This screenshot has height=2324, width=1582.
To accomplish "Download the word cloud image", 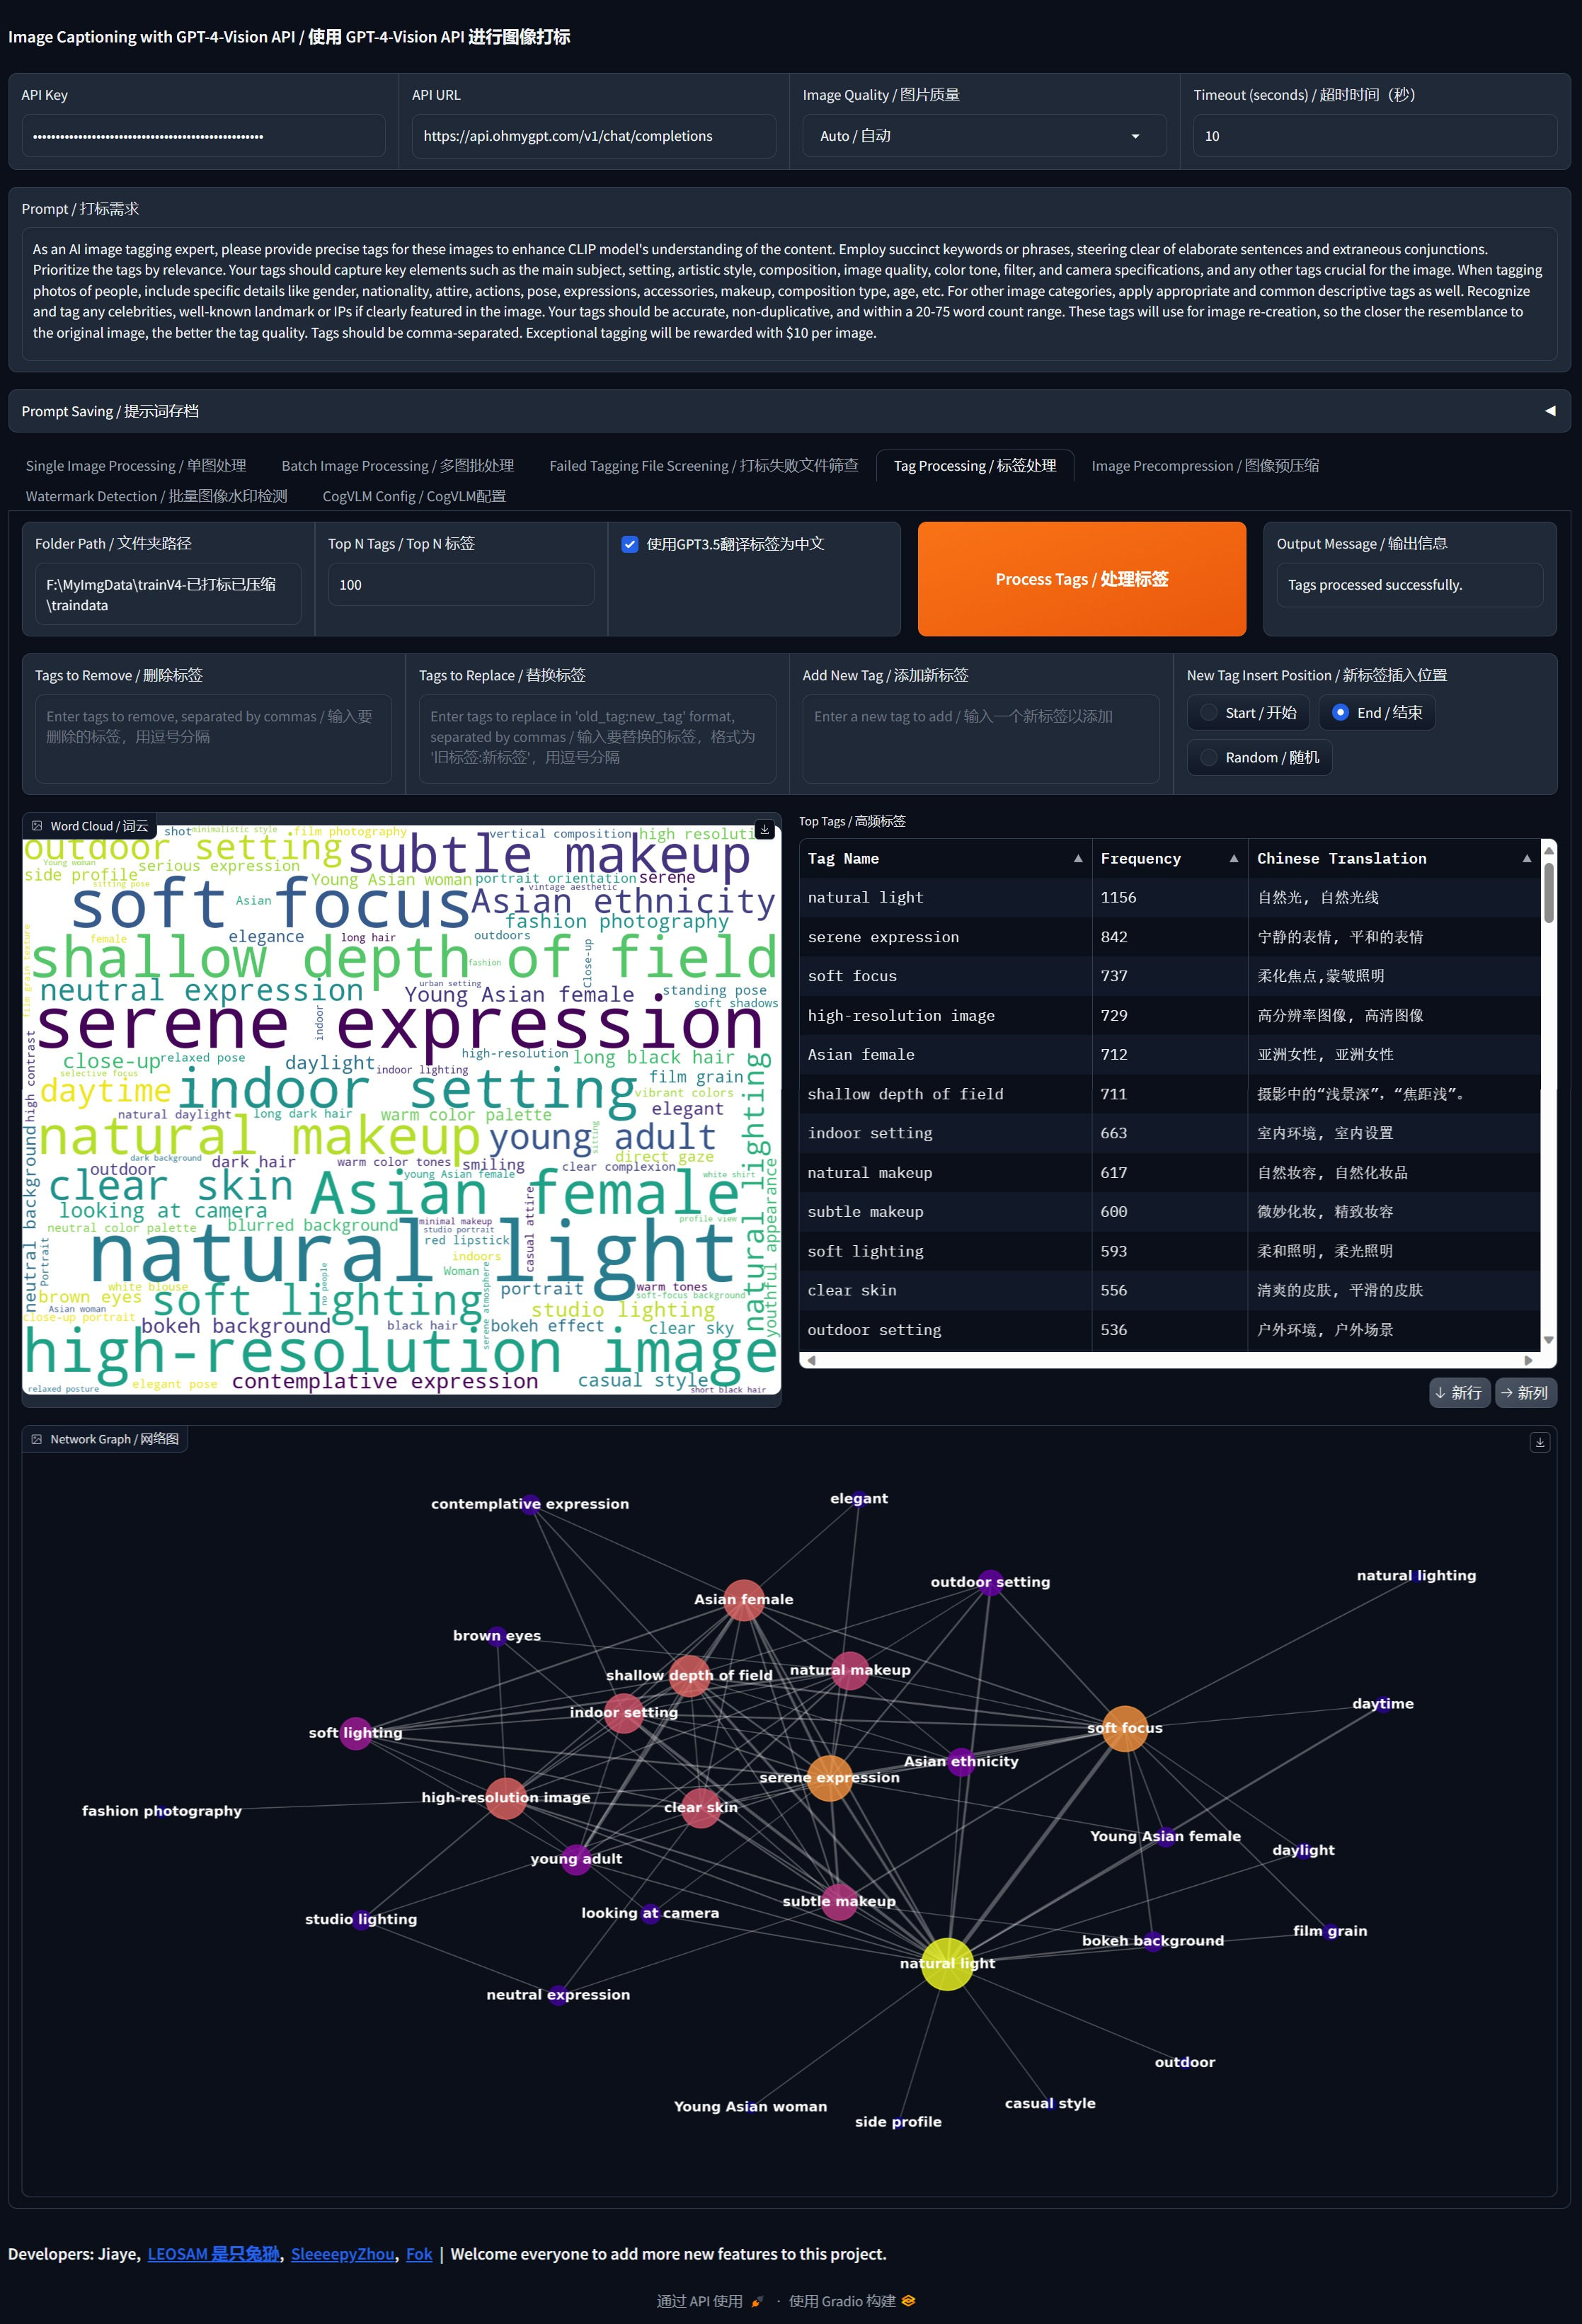I will pos(765,830).
